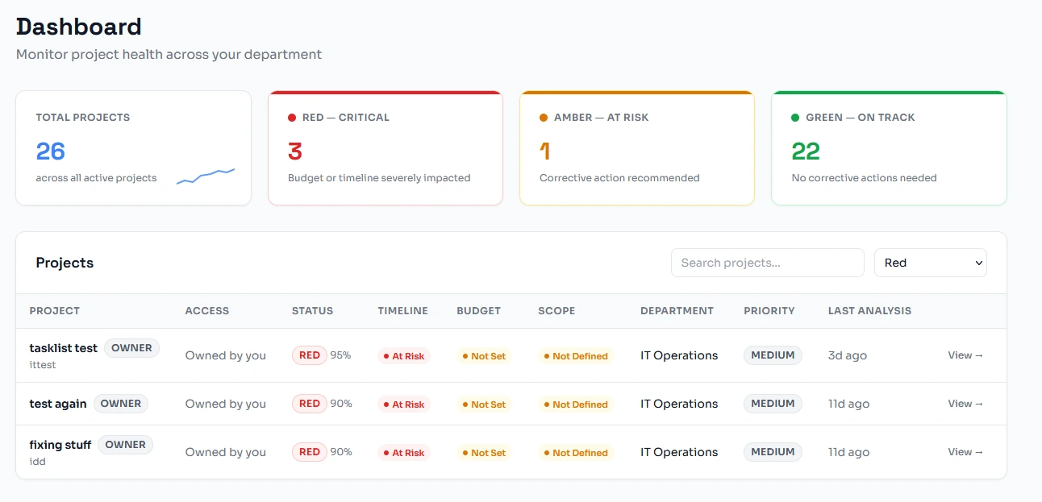1042x502 pixels.
Task: Click 11d ago in the fixing stuff row
Action: [849, 452]
